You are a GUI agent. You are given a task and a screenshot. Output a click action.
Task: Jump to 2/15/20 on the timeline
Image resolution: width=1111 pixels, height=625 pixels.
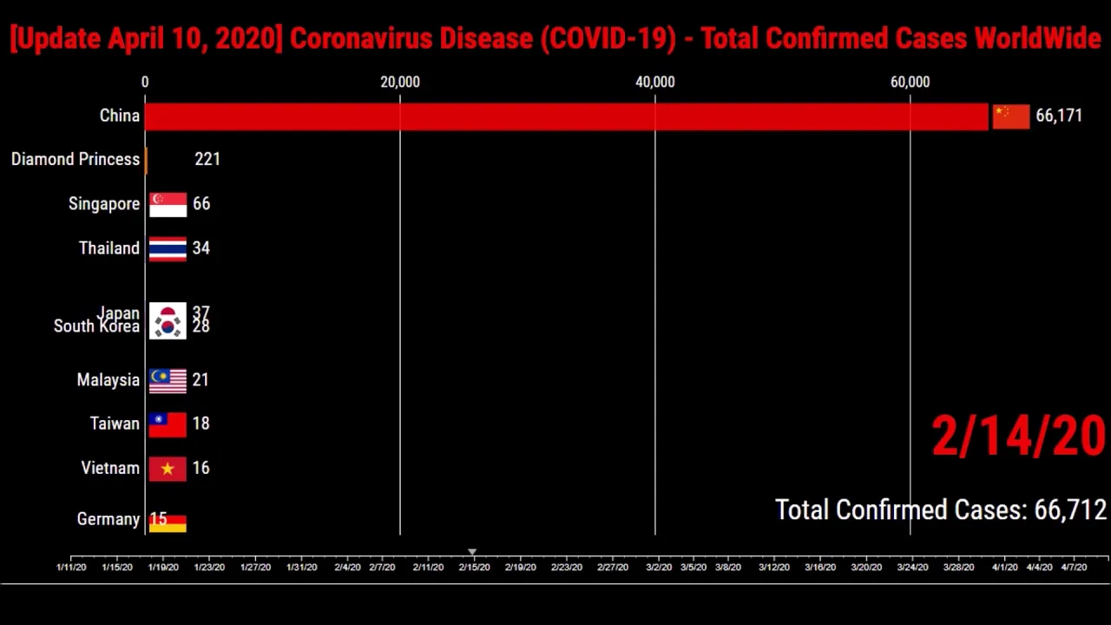[x=474, y=567]
